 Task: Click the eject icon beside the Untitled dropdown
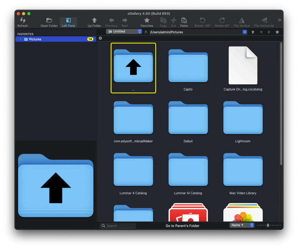(146, 32)
